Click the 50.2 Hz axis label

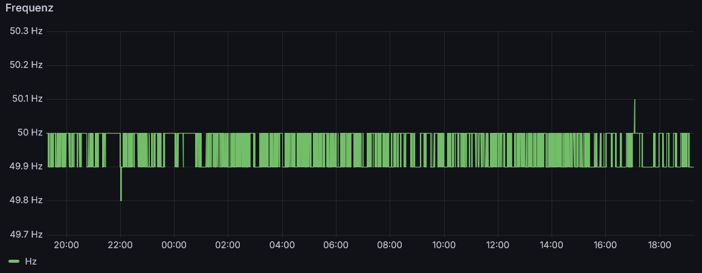[26, 65]
